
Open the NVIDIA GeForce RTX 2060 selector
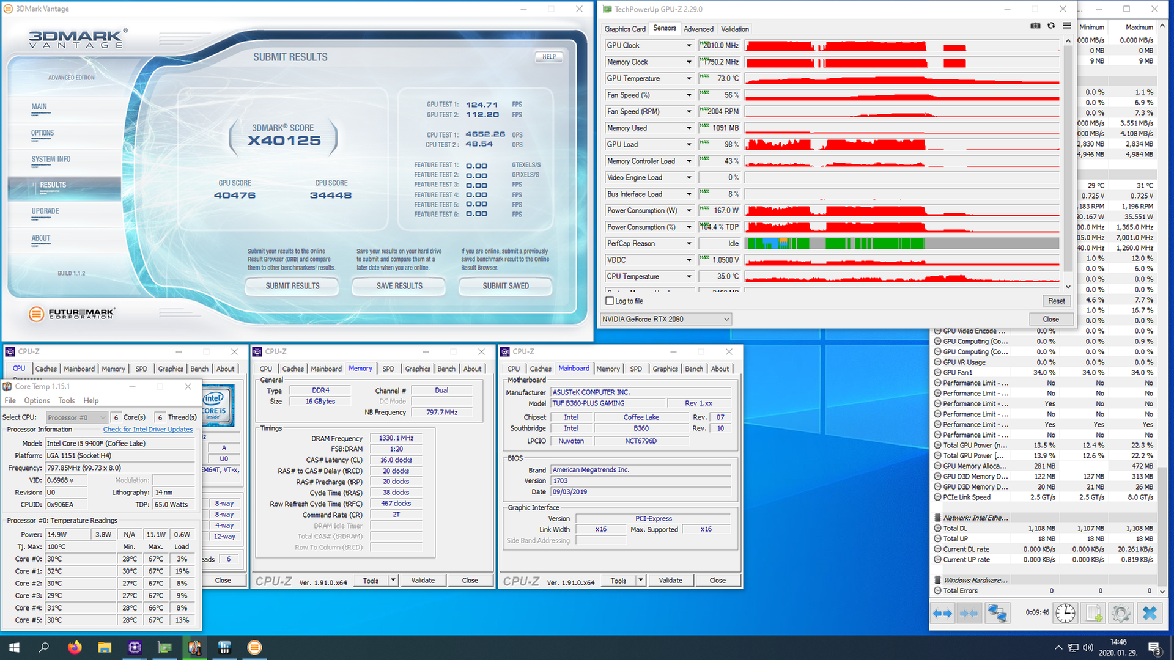click(x=665, y=319)
